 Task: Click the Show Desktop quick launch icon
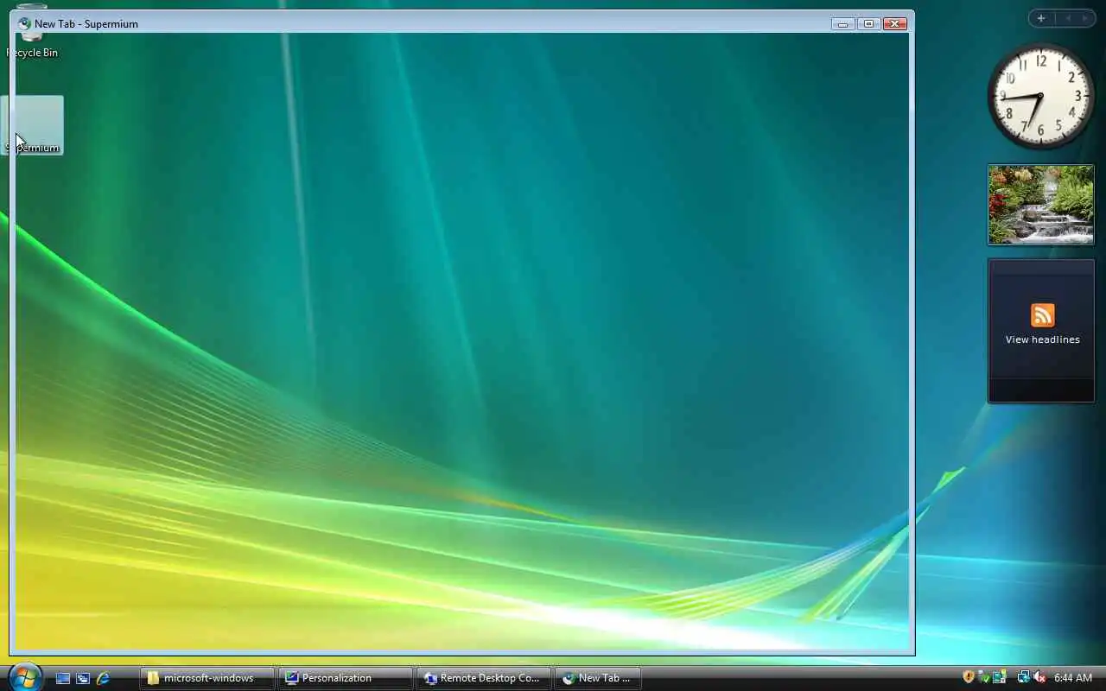click(62, 678)
